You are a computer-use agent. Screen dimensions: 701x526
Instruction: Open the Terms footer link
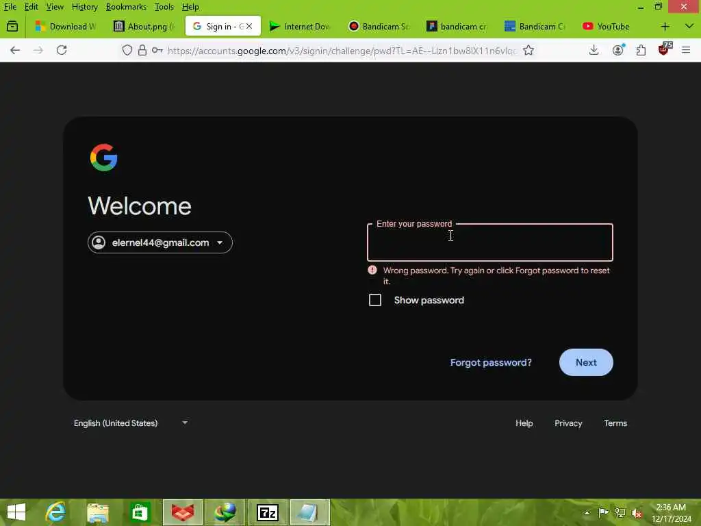point(615,423)
